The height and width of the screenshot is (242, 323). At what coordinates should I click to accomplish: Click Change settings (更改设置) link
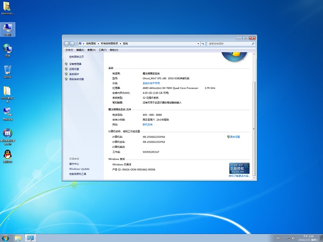235,137
